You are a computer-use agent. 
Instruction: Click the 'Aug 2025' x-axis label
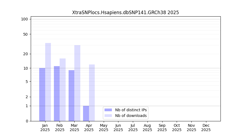click(147, 128)
